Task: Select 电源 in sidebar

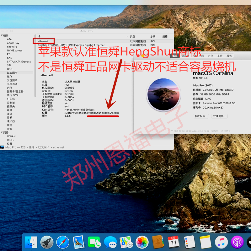Action: (9, 110)
